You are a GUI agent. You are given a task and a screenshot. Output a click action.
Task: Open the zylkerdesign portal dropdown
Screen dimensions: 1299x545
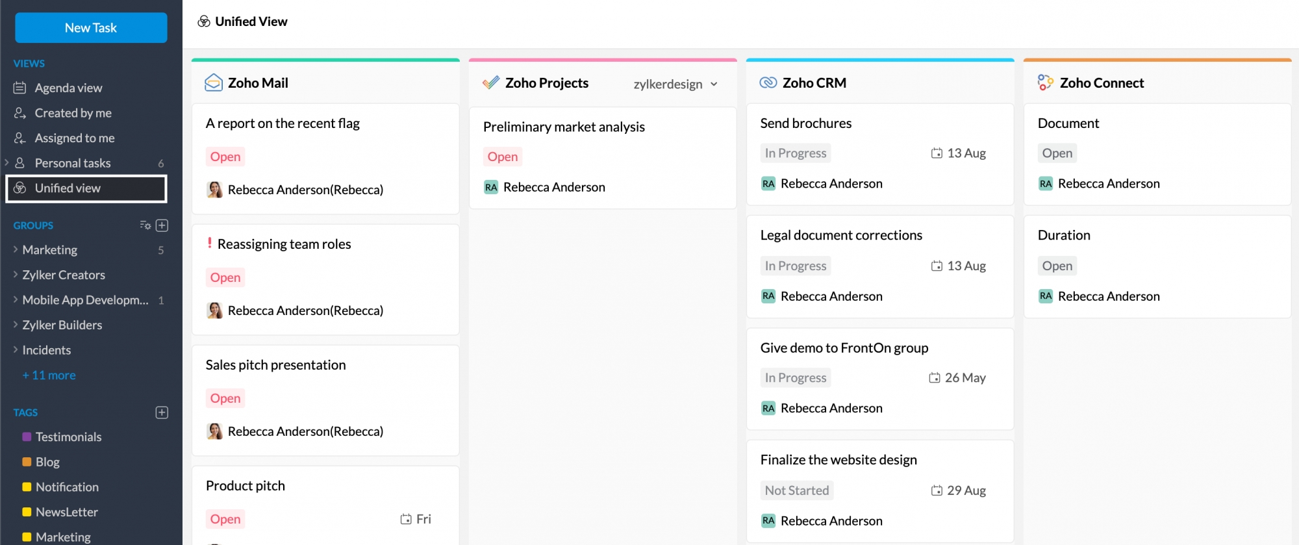point(675,84)
